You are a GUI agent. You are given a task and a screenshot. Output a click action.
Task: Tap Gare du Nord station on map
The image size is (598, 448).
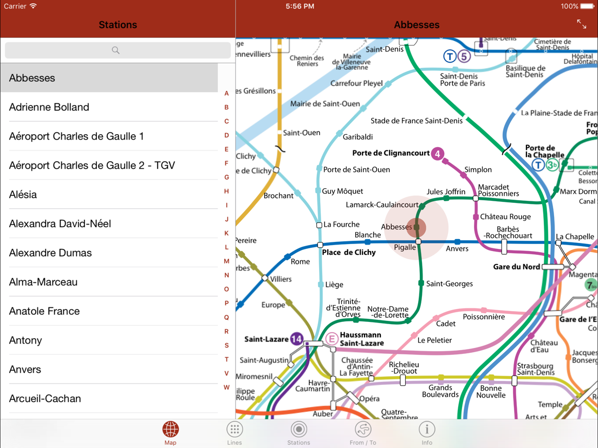(552, 267)
